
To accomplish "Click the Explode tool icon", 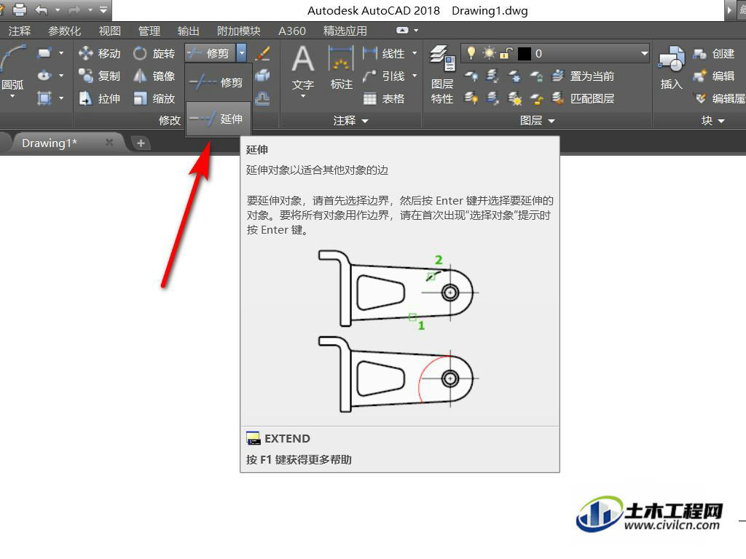I will coord(262,76).
